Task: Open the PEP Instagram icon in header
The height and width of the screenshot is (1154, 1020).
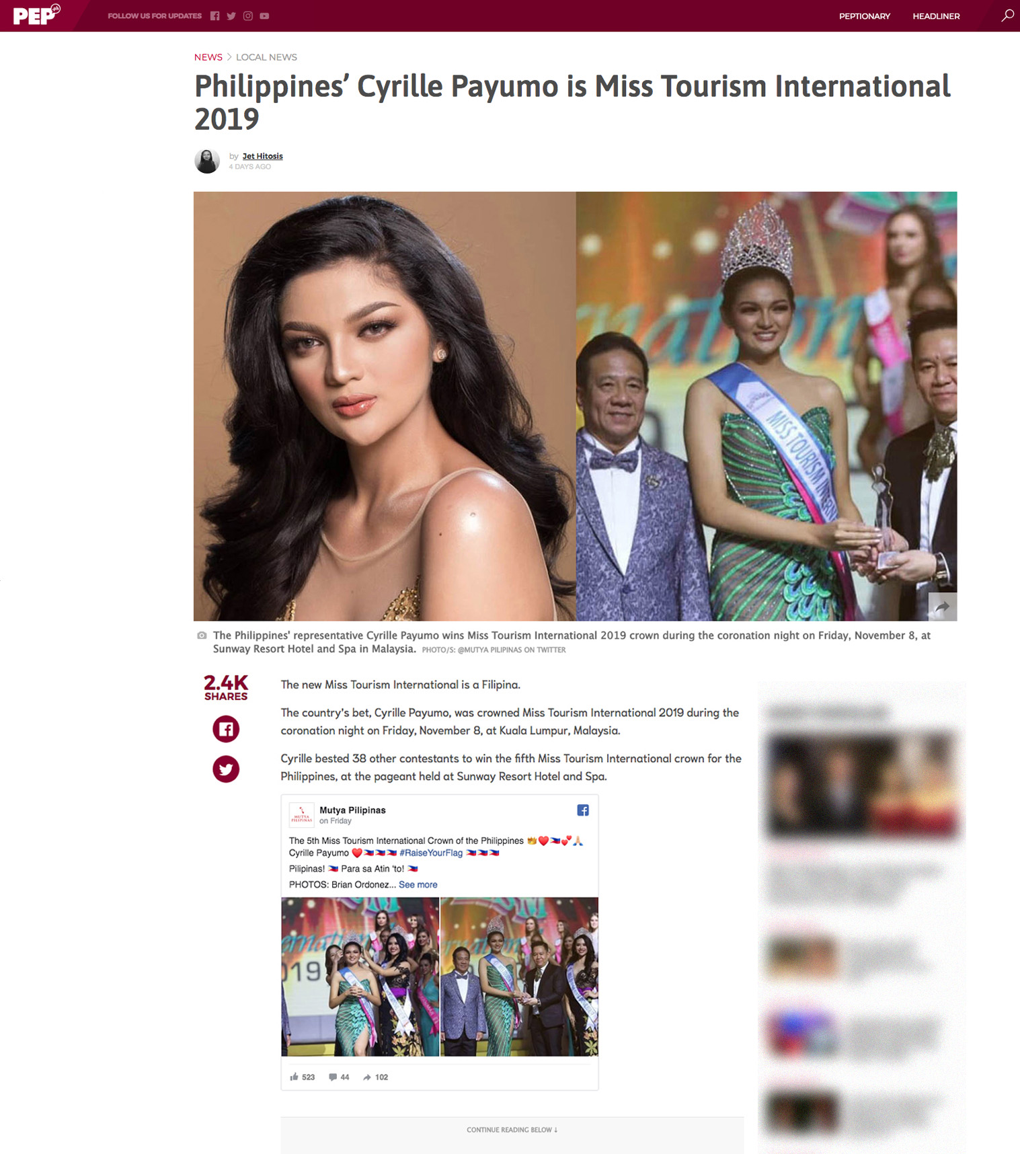Action: 248,16
